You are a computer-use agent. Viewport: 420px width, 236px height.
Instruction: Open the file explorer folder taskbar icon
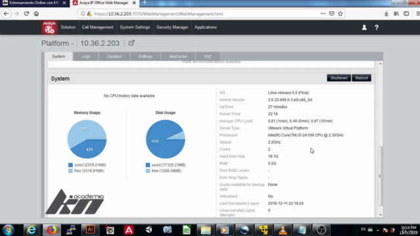point(205,230)
